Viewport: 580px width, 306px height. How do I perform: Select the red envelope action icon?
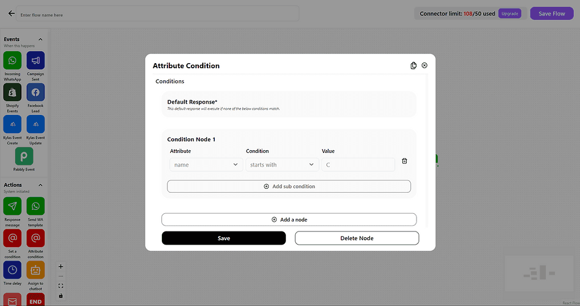12,299
